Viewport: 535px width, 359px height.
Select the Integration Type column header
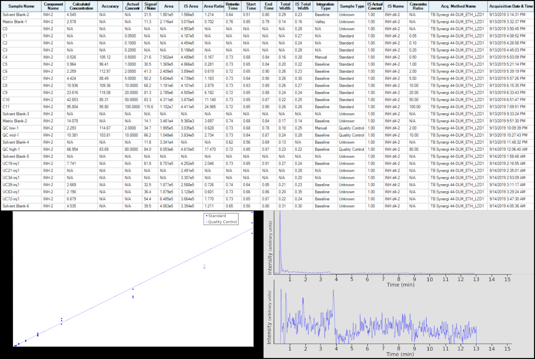pyautogui.click(x=325, y=6)
